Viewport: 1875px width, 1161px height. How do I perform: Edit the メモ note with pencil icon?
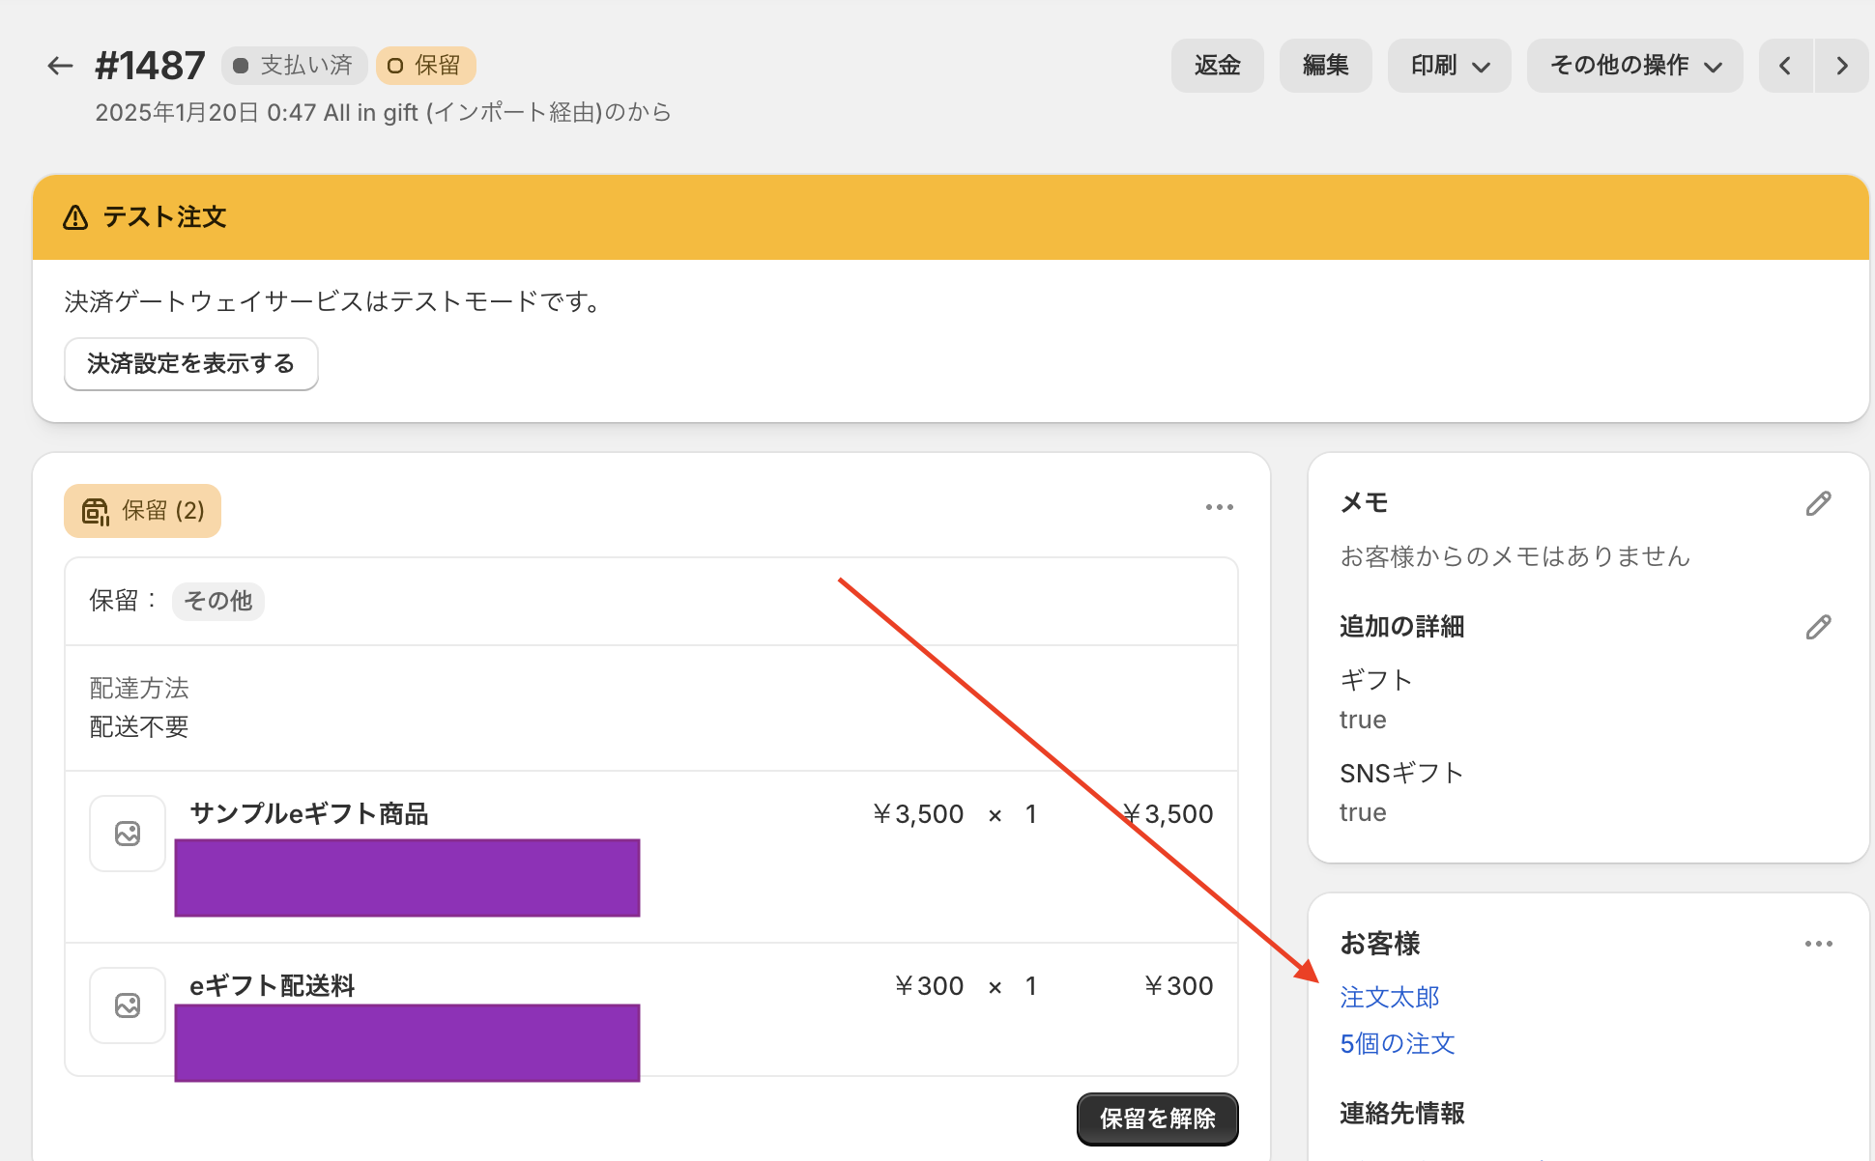1818,503
